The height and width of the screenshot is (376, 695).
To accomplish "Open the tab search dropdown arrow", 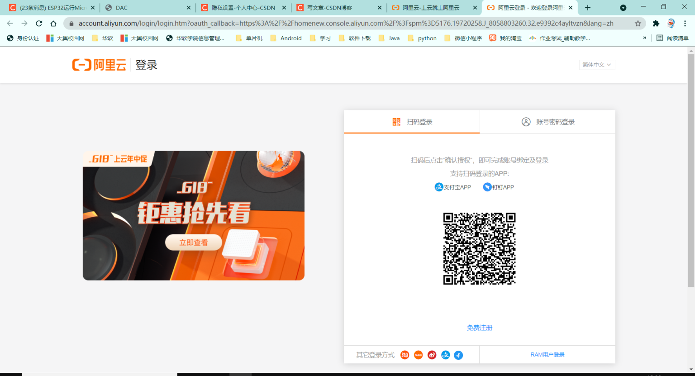I will point(623,8).
